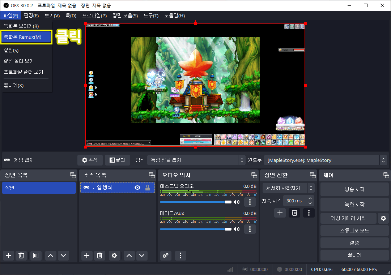
Task: Pop out the source list dock icon
Action: click(152, 175)
